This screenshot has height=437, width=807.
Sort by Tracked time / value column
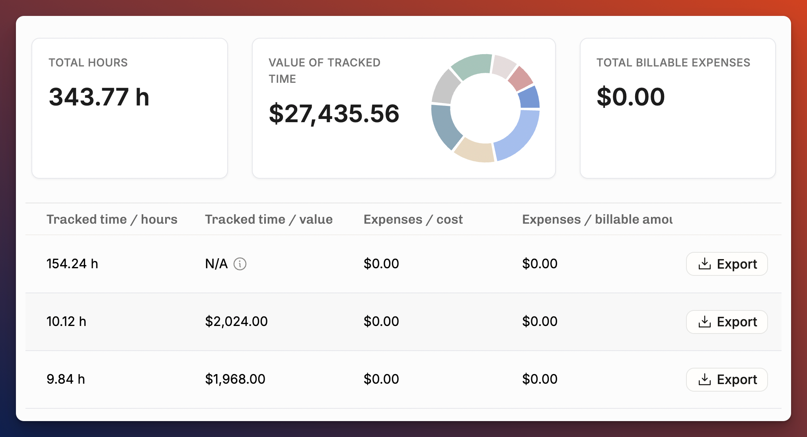[x=269, y=219]
